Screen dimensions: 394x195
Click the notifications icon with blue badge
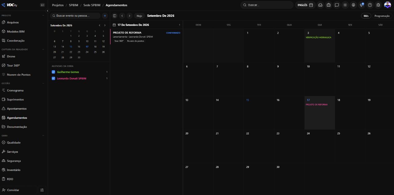(362, 5)
